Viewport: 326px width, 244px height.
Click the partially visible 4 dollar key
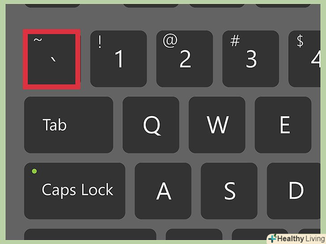coord(305,59)
